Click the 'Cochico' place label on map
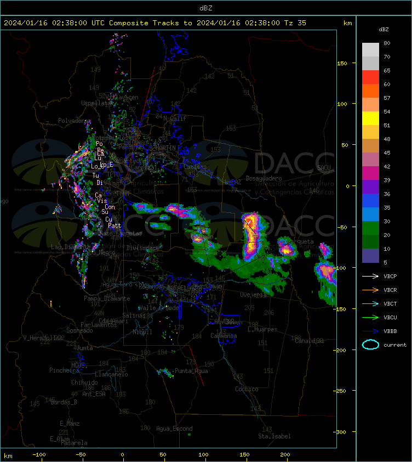The width and height of the screenshot is (412, 462). pos(247,389)
